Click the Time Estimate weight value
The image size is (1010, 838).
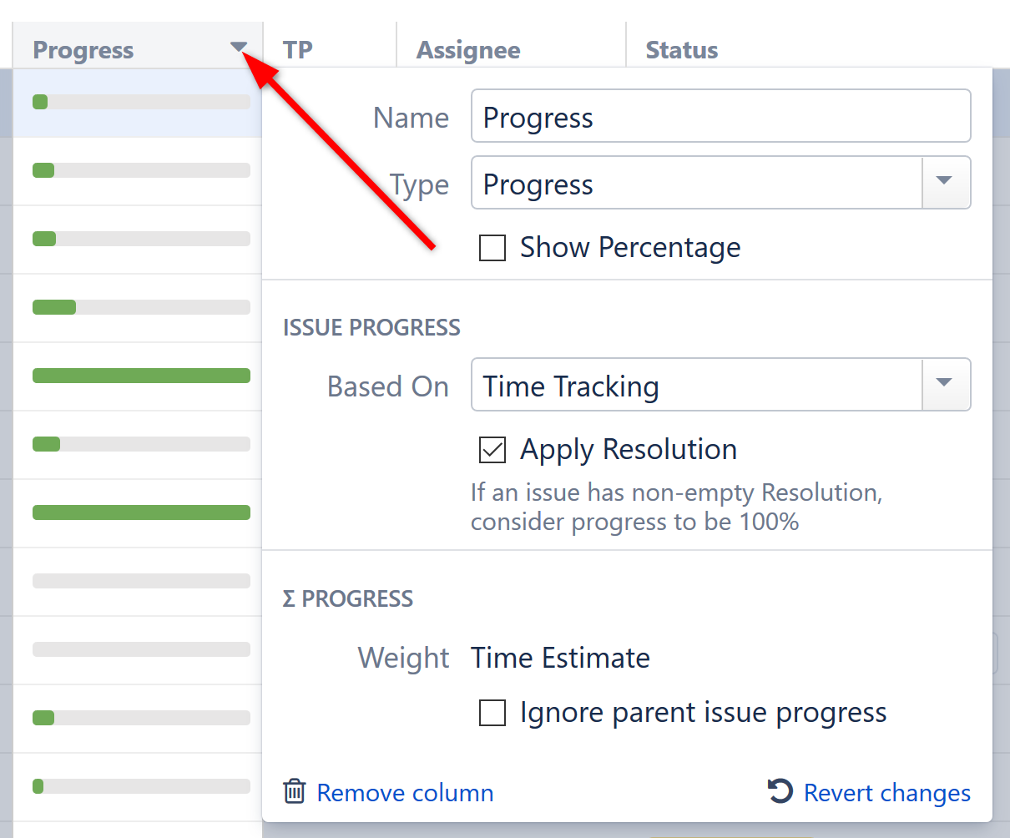[x=560, y=658]
